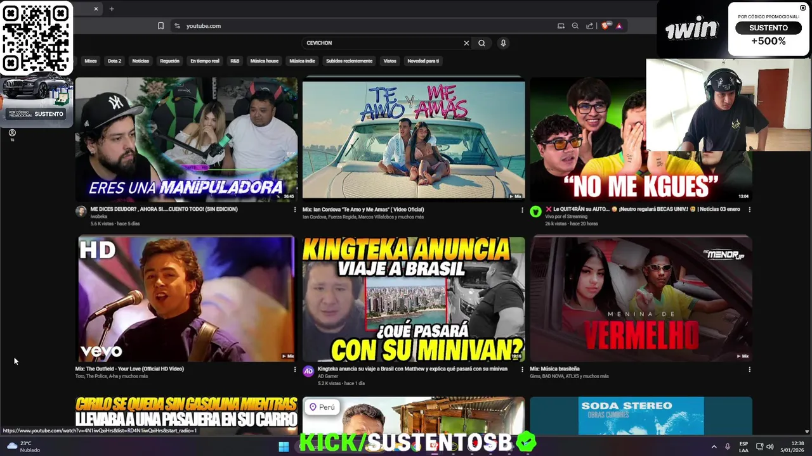The width and height of the screenshot is (812, 456).
Task: Click the account icon under the left overlay
Action: 12,133
